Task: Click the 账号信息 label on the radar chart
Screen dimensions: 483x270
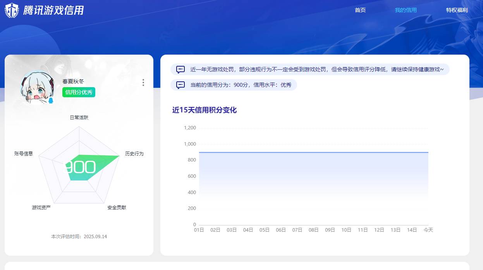Action: tap(24, 153)
